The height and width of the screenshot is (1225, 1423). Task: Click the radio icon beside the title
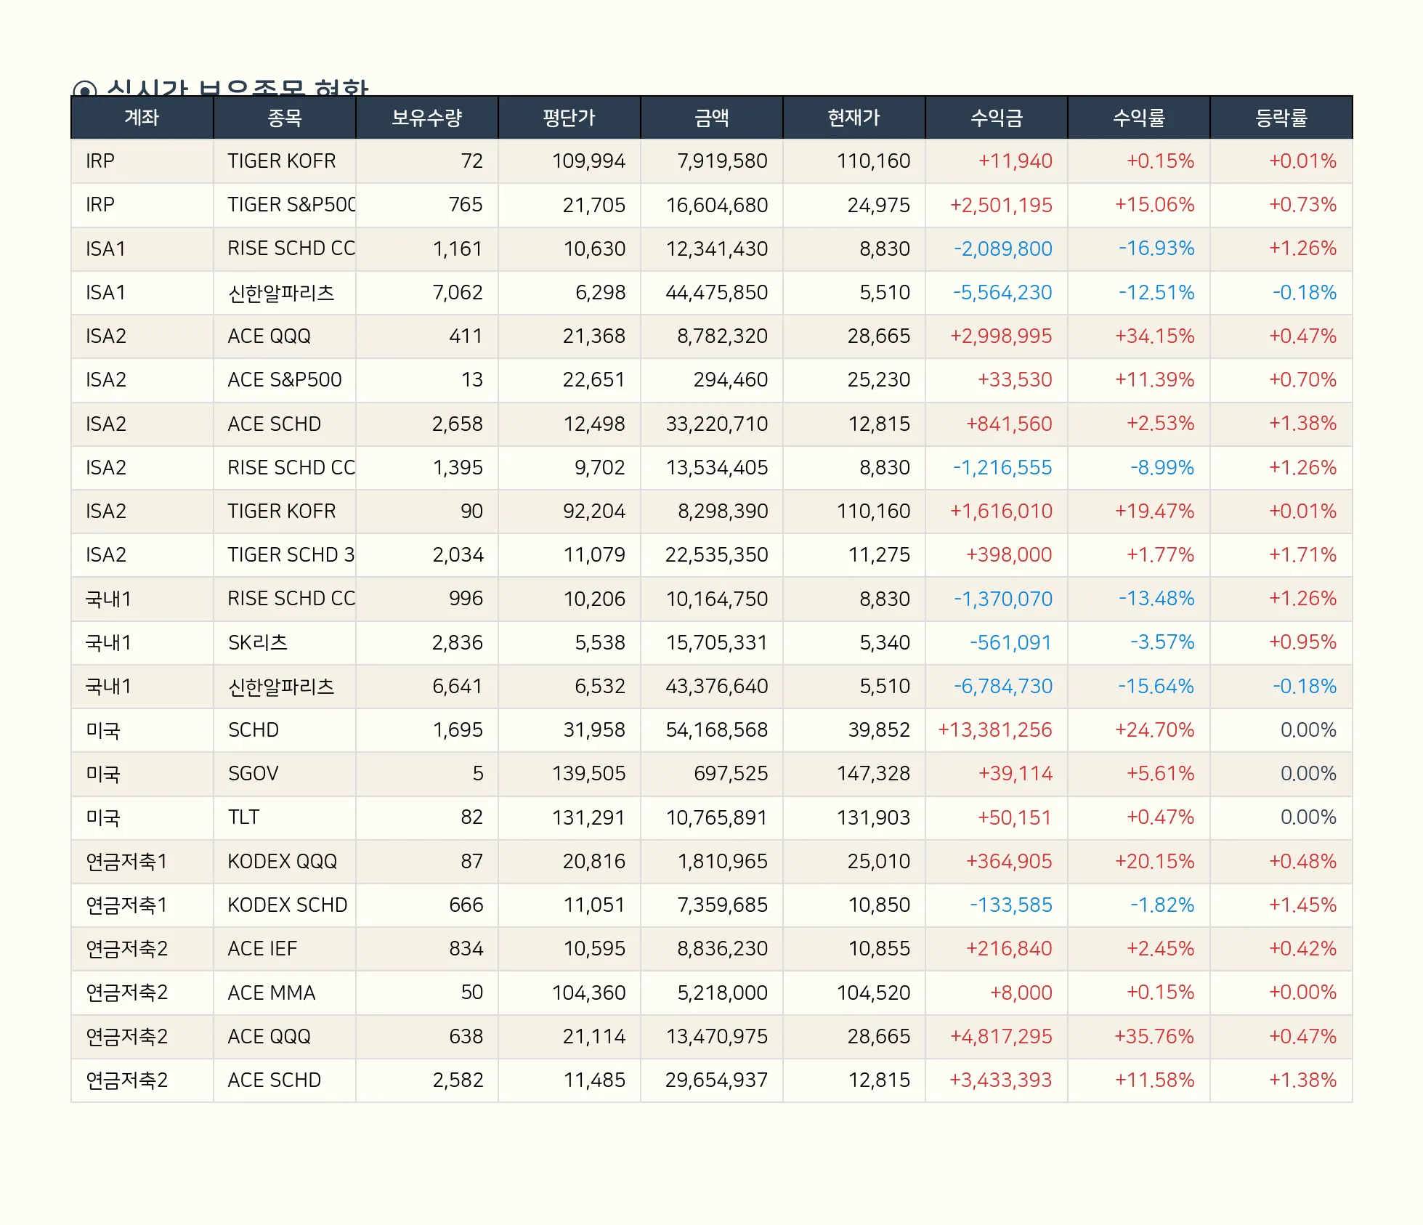[x=84, y=90]
